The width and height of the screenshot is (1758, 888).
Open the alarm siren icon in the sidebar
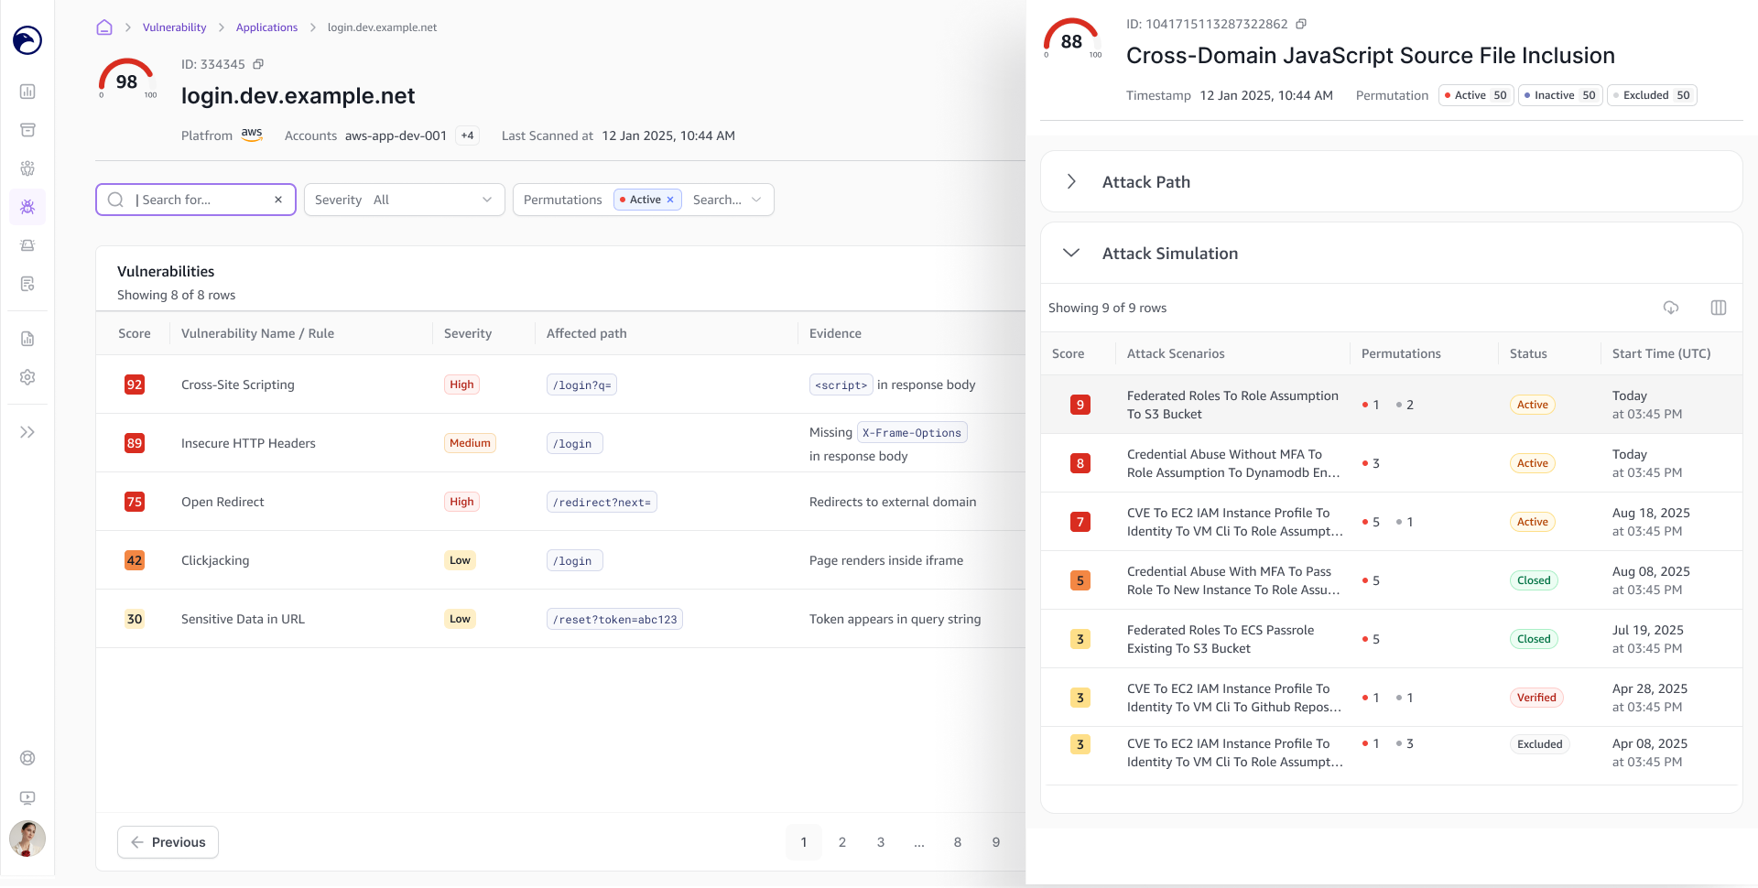tap(27, 245)
